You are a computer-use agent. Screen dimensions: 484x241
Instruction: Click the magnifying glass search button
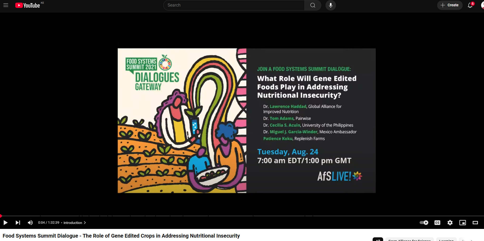click(313, 5)
